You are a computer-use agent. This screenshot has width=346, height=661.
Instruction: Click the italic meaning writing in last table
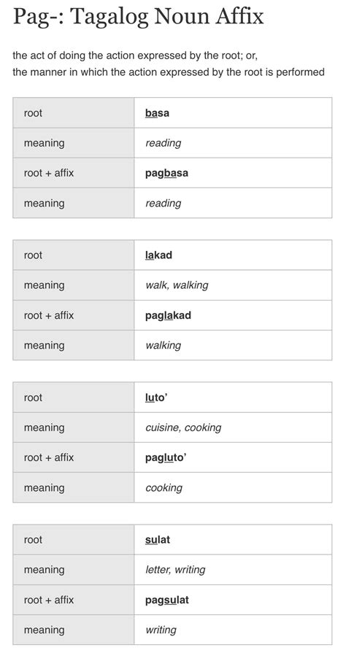coord(161,630)
